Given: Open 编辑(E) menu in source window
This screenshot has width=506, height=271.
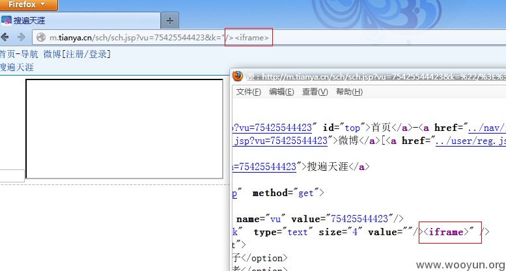Looking at the screenshot, I should (x=281, y=92).
